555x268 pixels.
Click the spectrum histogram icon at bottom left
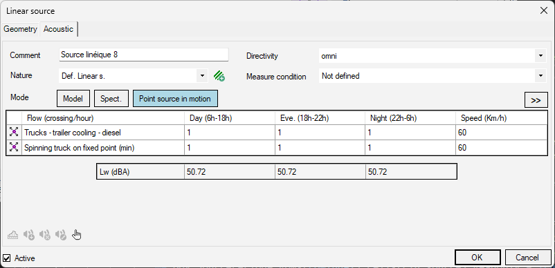pos(12,235)
